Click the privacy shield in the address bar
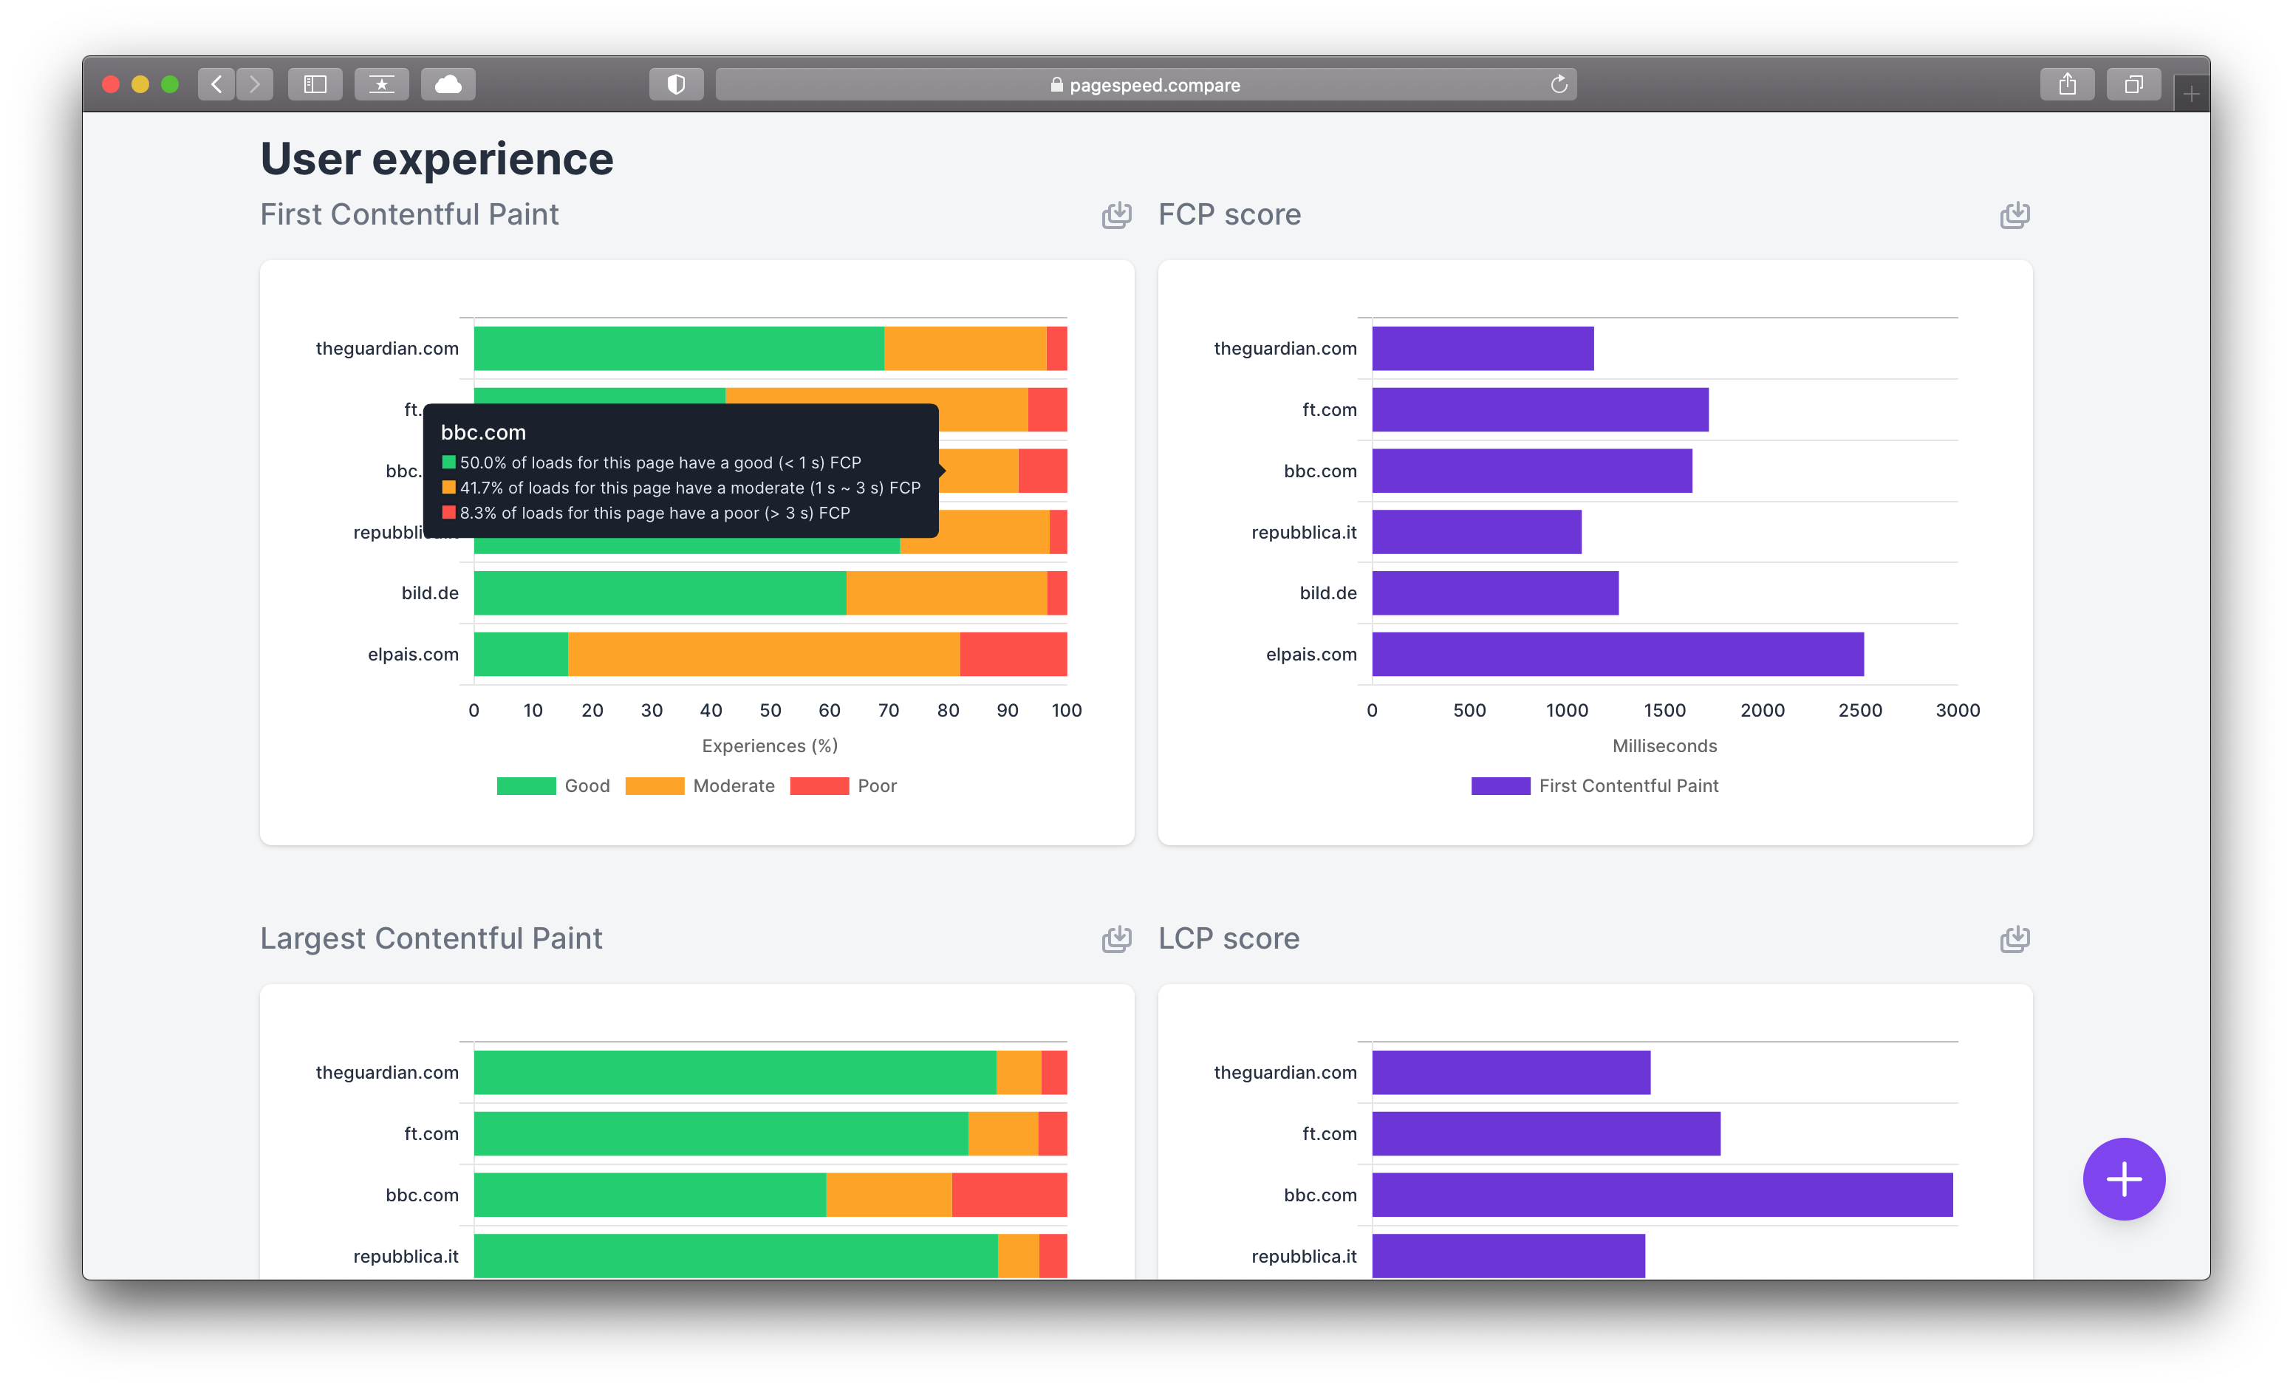 tap(677, 83)
